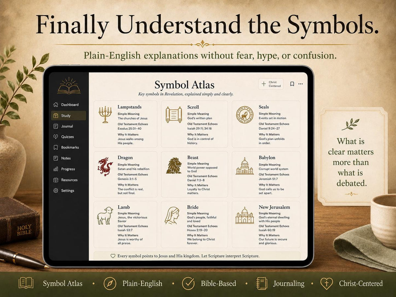Open Bookmarks in the sidebar
Screen dimensions: 396x297
coord(69,147)
